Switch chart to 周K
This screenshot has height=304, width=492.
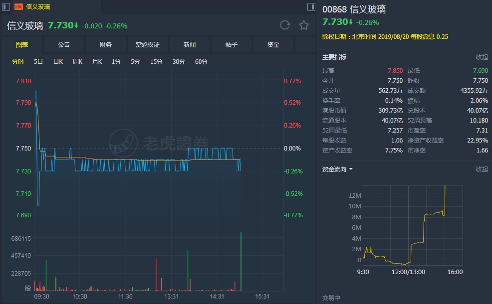77,61
